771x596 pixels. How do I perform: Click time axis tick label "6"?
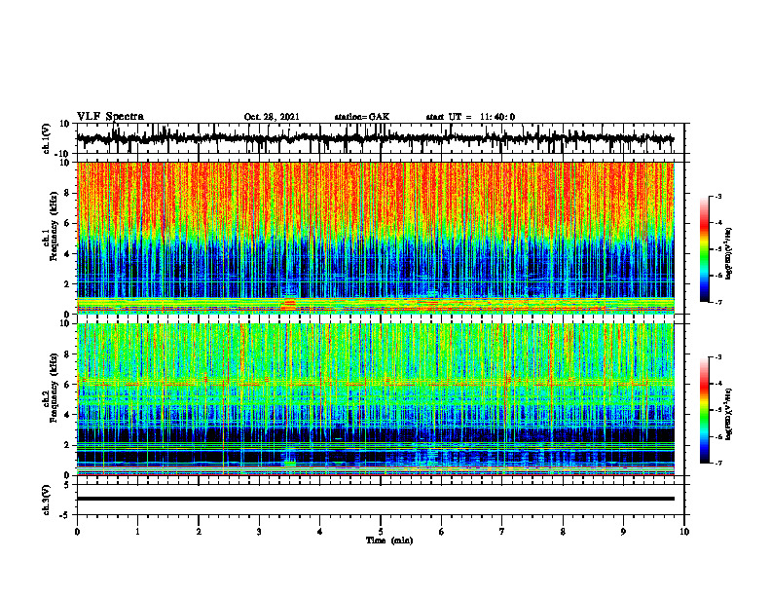[442, 532]
